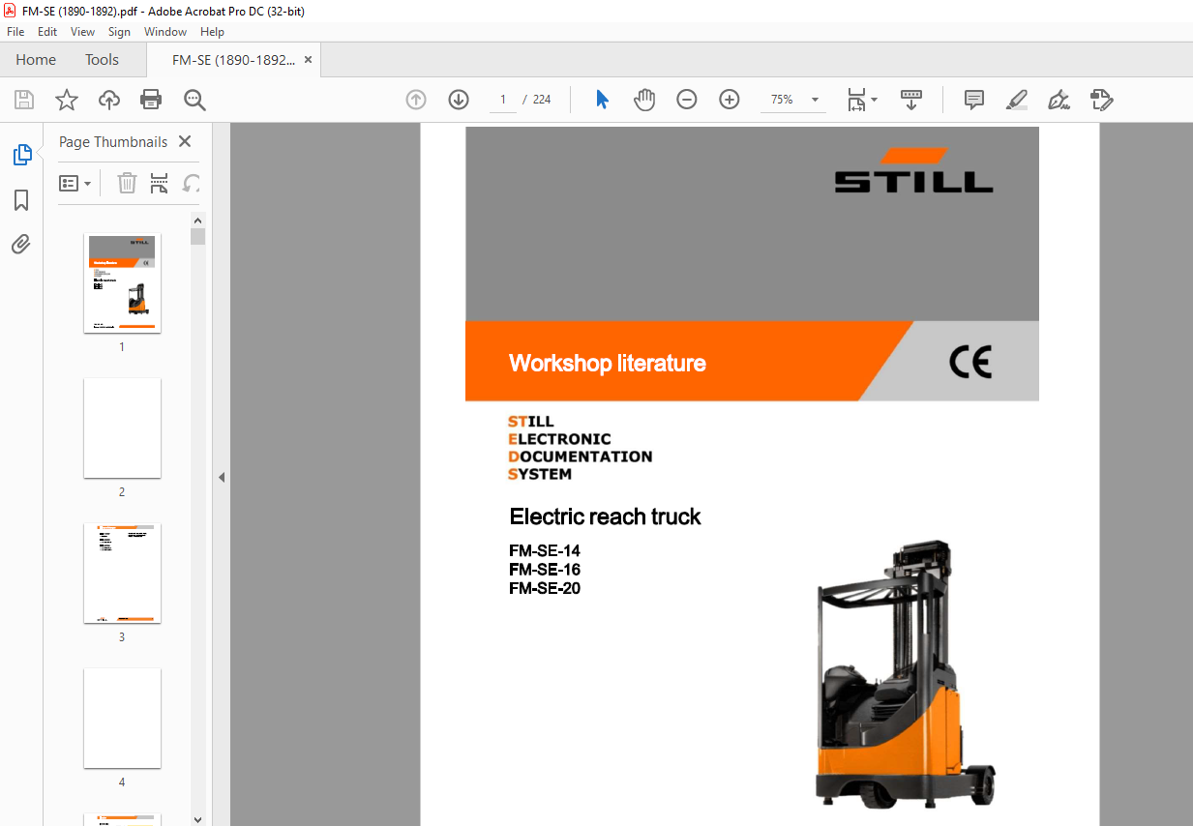Click the rotate pages icon in thumbnails panel

point(192,183)
